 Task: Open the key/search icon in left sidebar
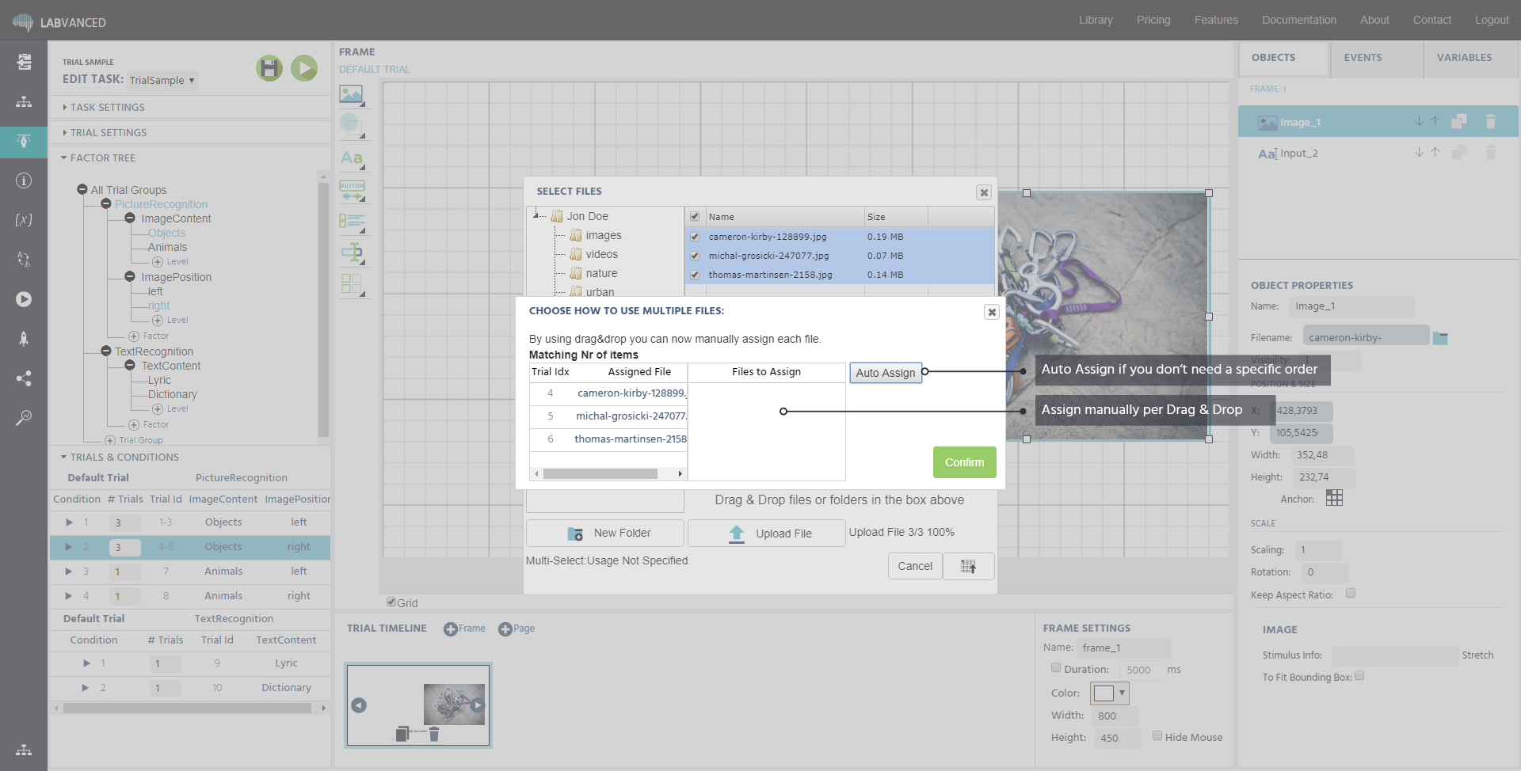click(x=24, y=417)
